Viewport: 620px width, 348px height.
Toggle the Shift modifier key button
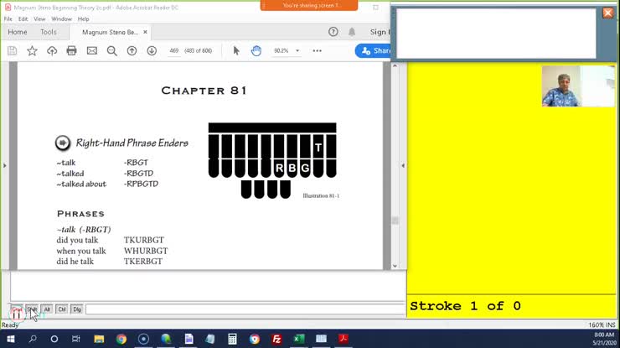point(32,309)
